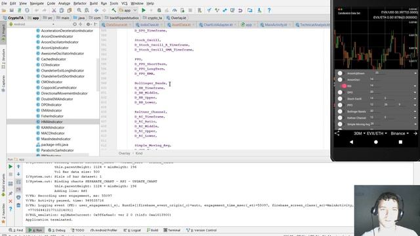This screenshot has height=236, width=420.
Task: Toggle the DPO indicator switch
Action: click(x=340, y=92)
